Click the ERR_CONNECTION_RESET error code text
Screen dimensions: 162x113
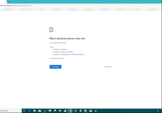[x=57, y=58]
